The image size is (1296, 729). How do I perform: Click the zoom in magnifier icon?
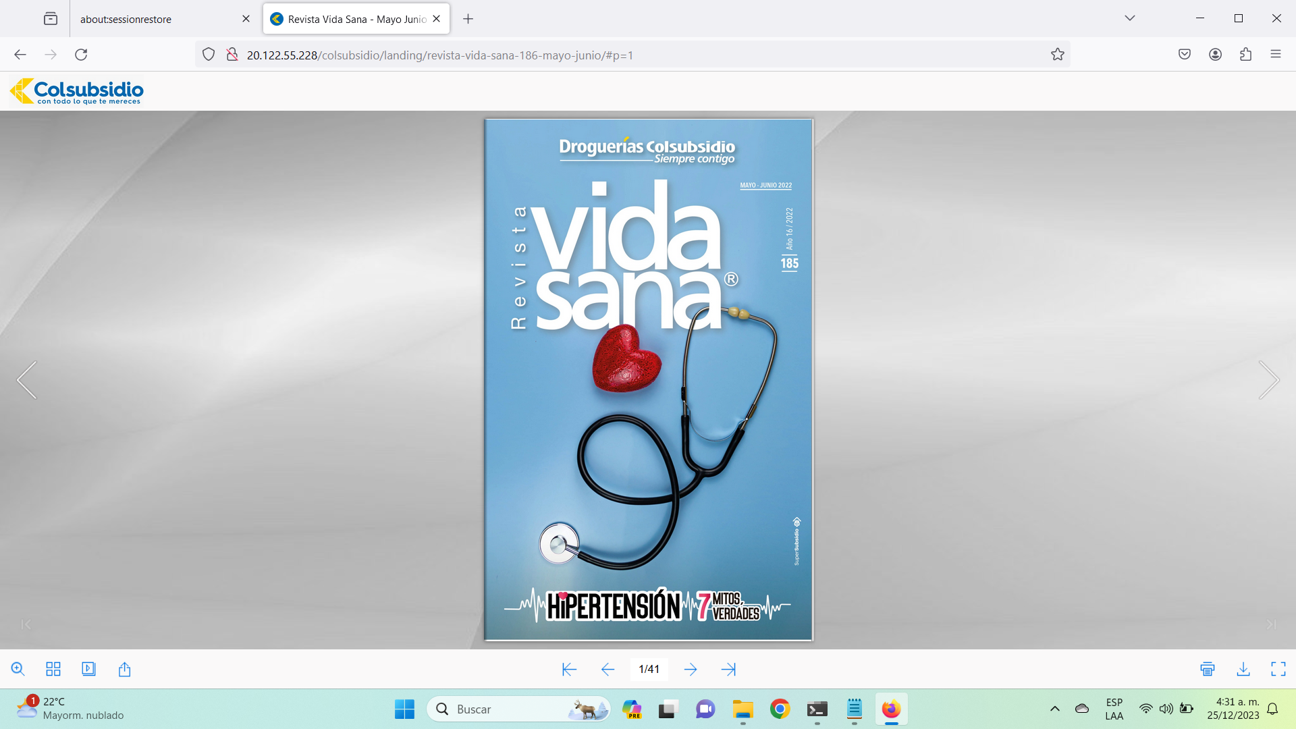tap(18, 669)
